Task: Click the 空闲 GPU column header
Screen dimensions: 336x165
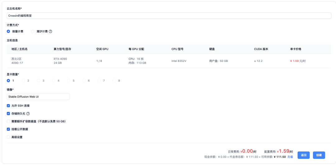Action: pyautogui.click(x=102, y=49)
